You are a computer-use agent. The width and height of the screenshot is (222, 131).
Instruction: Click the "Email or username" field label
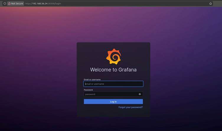click(x=92, y=80)
